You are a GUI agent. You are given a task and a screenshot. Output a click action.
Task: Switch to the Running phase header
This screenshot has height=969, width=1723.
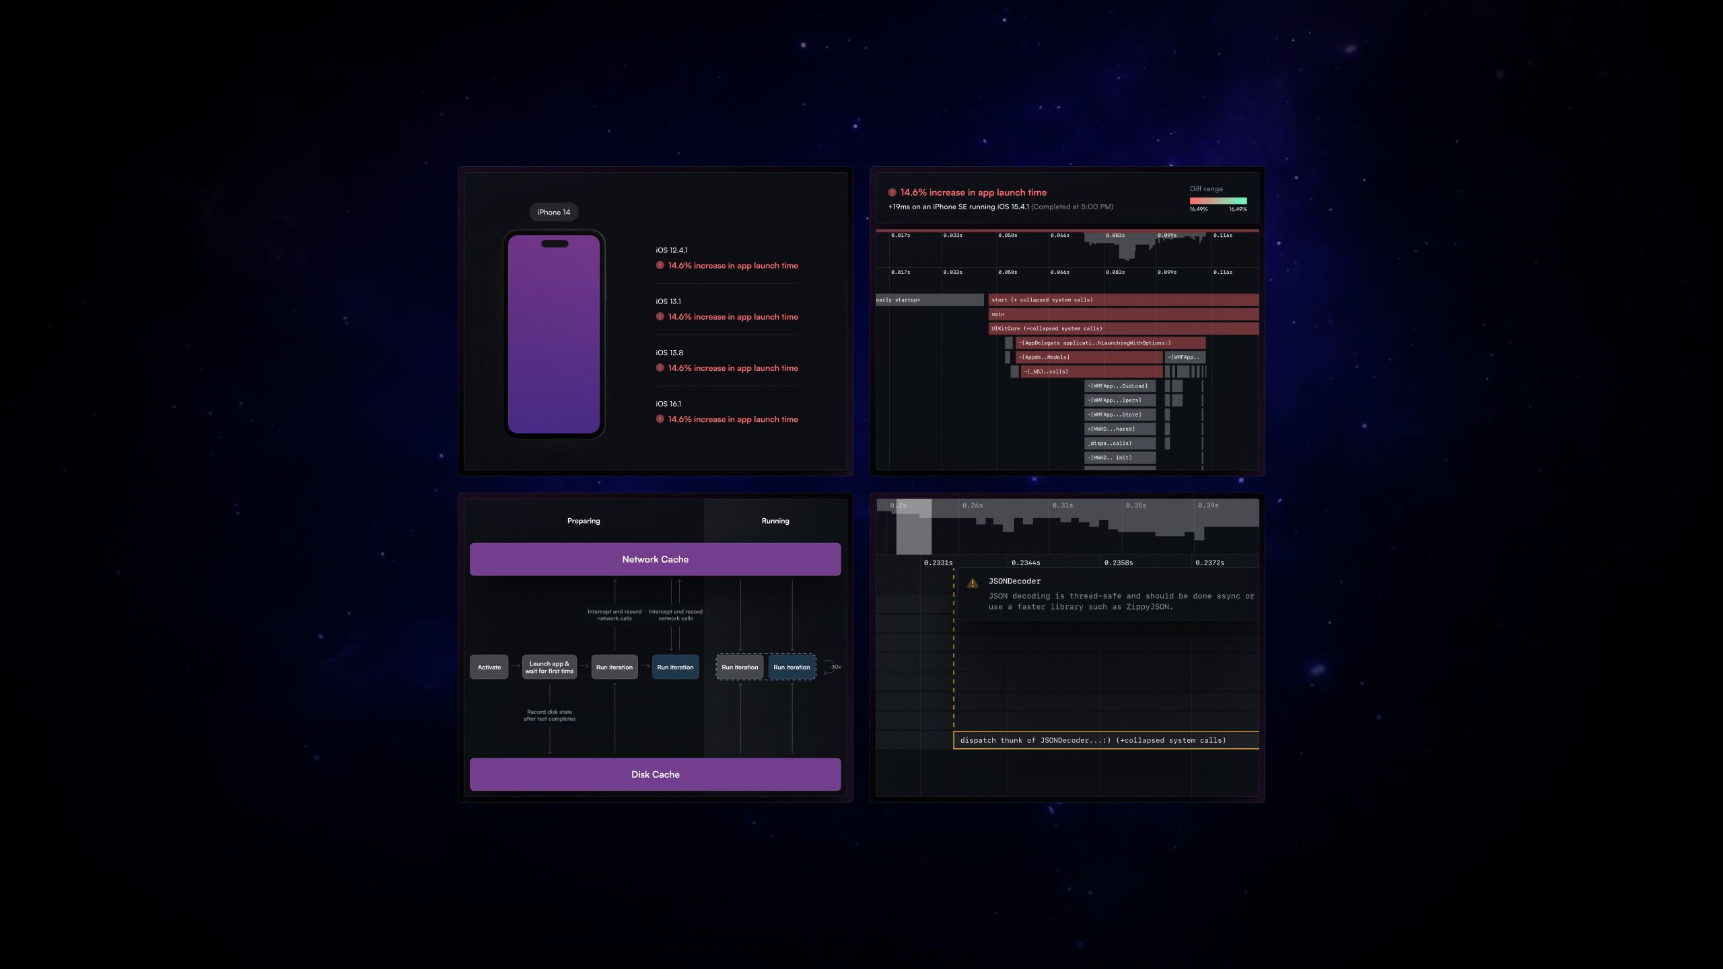coord(775,521)
